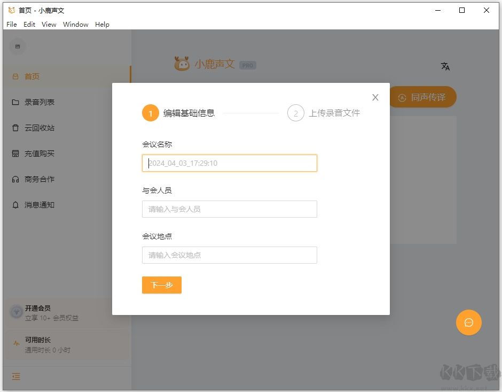Click the 会议名称 meeting name input field
The width and height of the screenshot is (502, 392).
[x=229, y=163]
